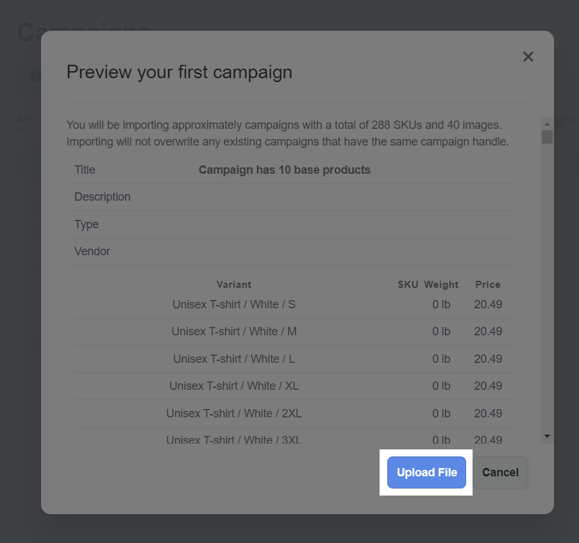Viewport: 579px width, 543px height.
Task: Click the Upload File button
Action: 426,472
